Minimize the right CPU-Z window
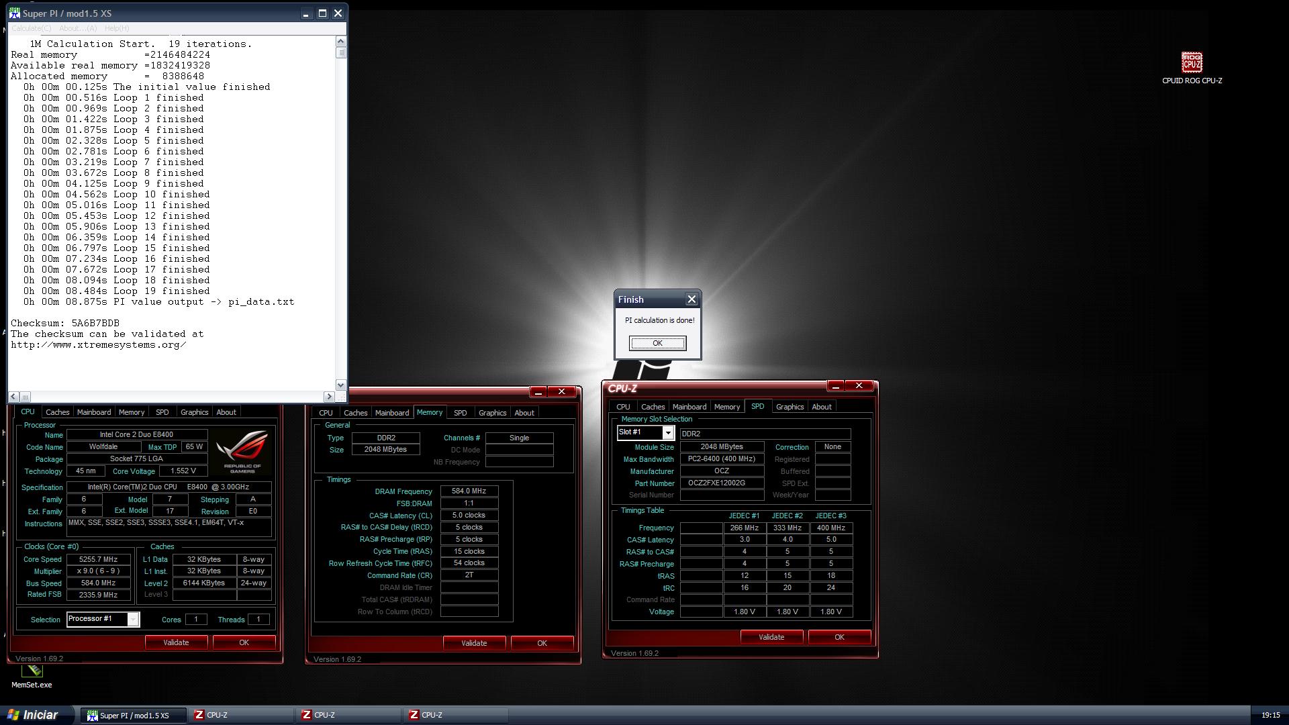Viewport: 1289px width, 725px height. click(x=835, y=386)
